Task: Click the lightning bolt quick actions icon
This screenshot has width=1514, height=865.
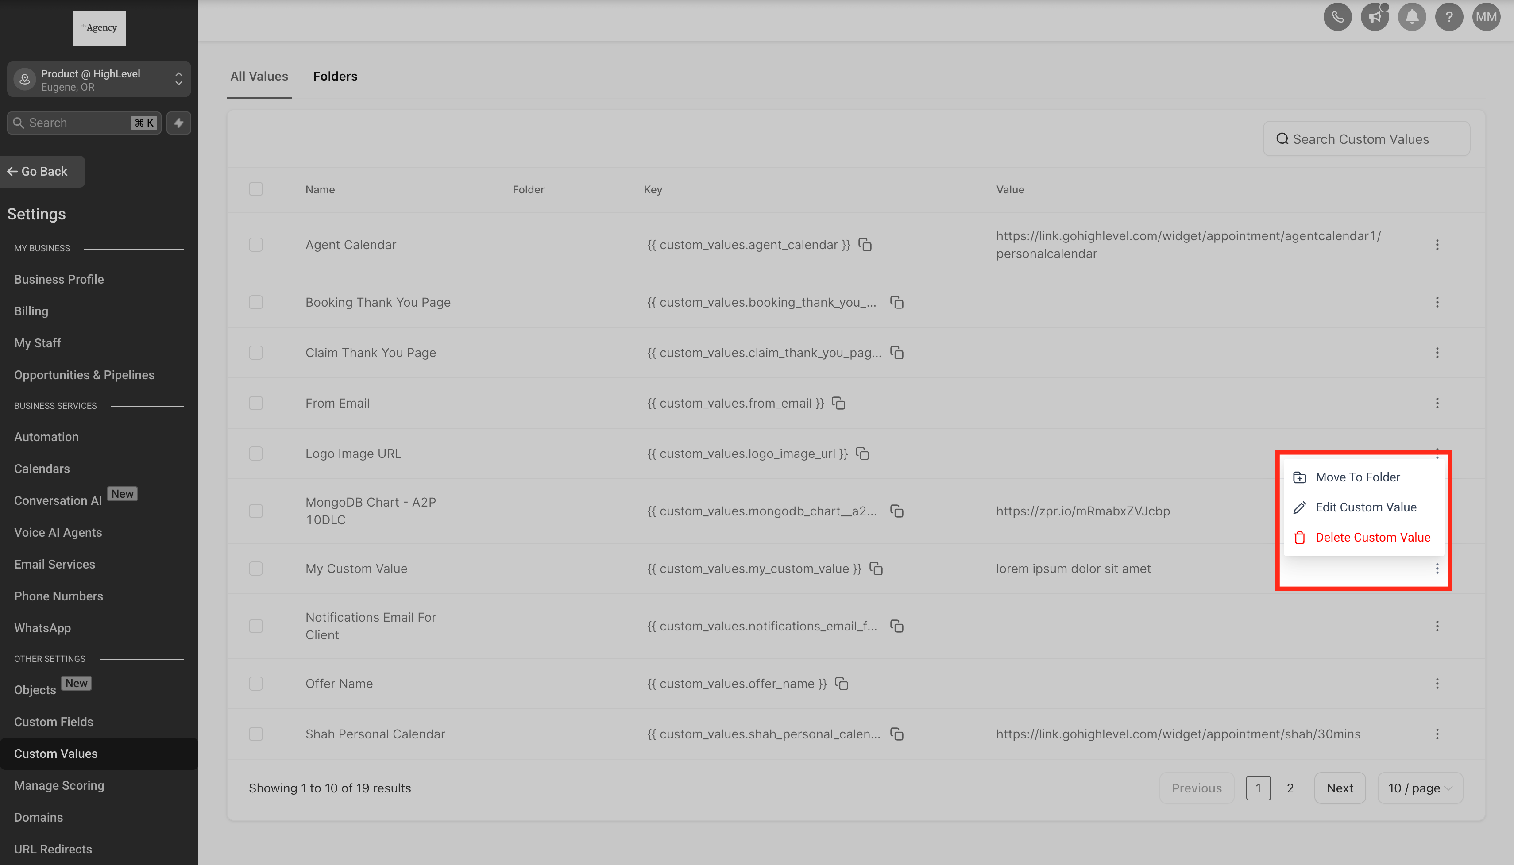Action: (x=178, y=123)
